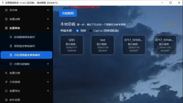Select the CapCut (剪映国际版) radio button

click(x=90, y=31)
